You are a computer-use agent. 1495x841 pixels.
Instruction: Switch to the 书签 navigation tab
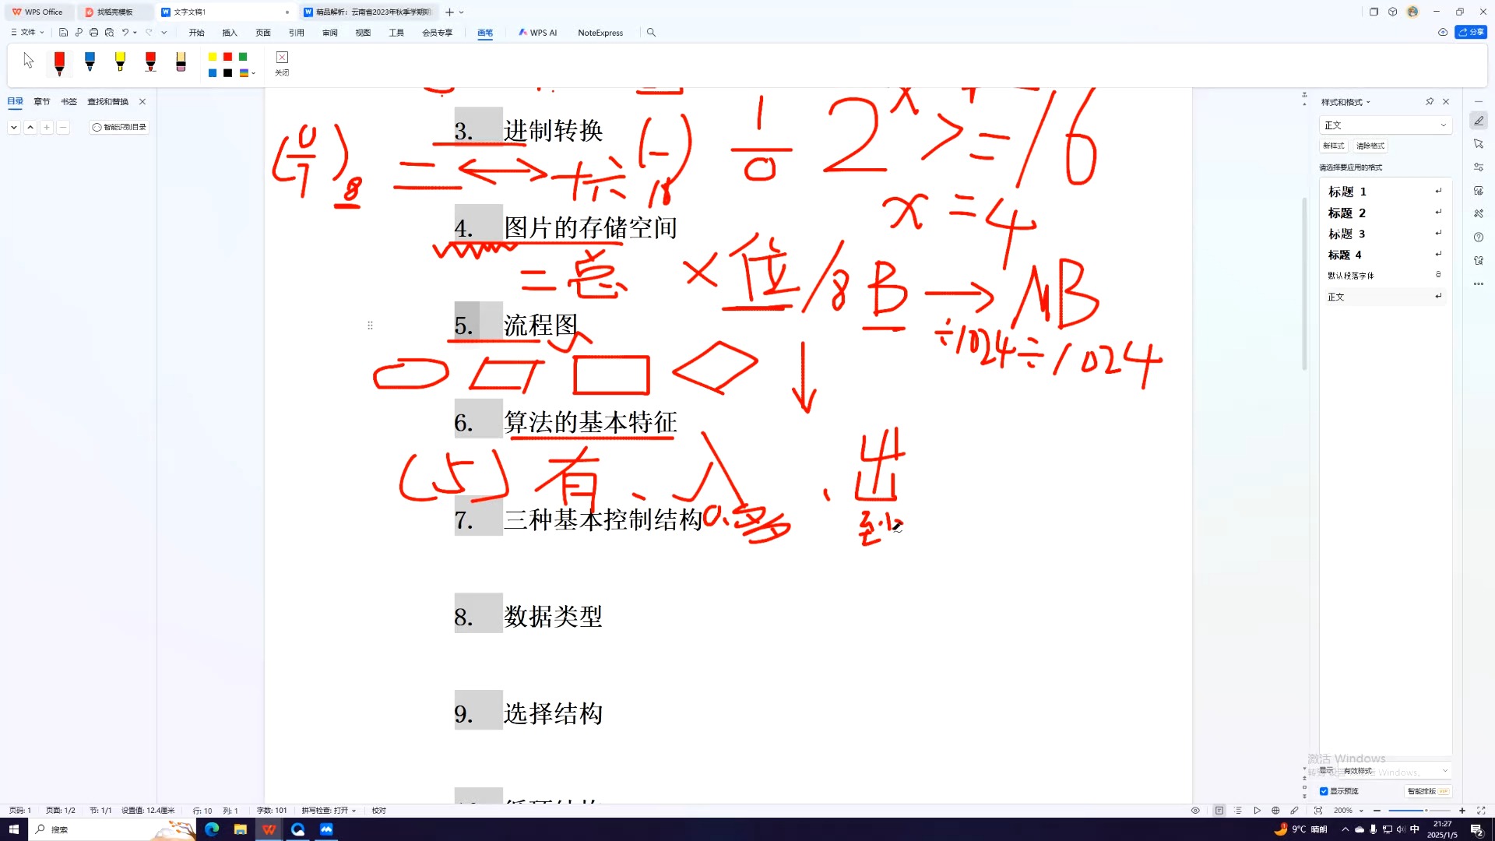(x=69, y=102)
